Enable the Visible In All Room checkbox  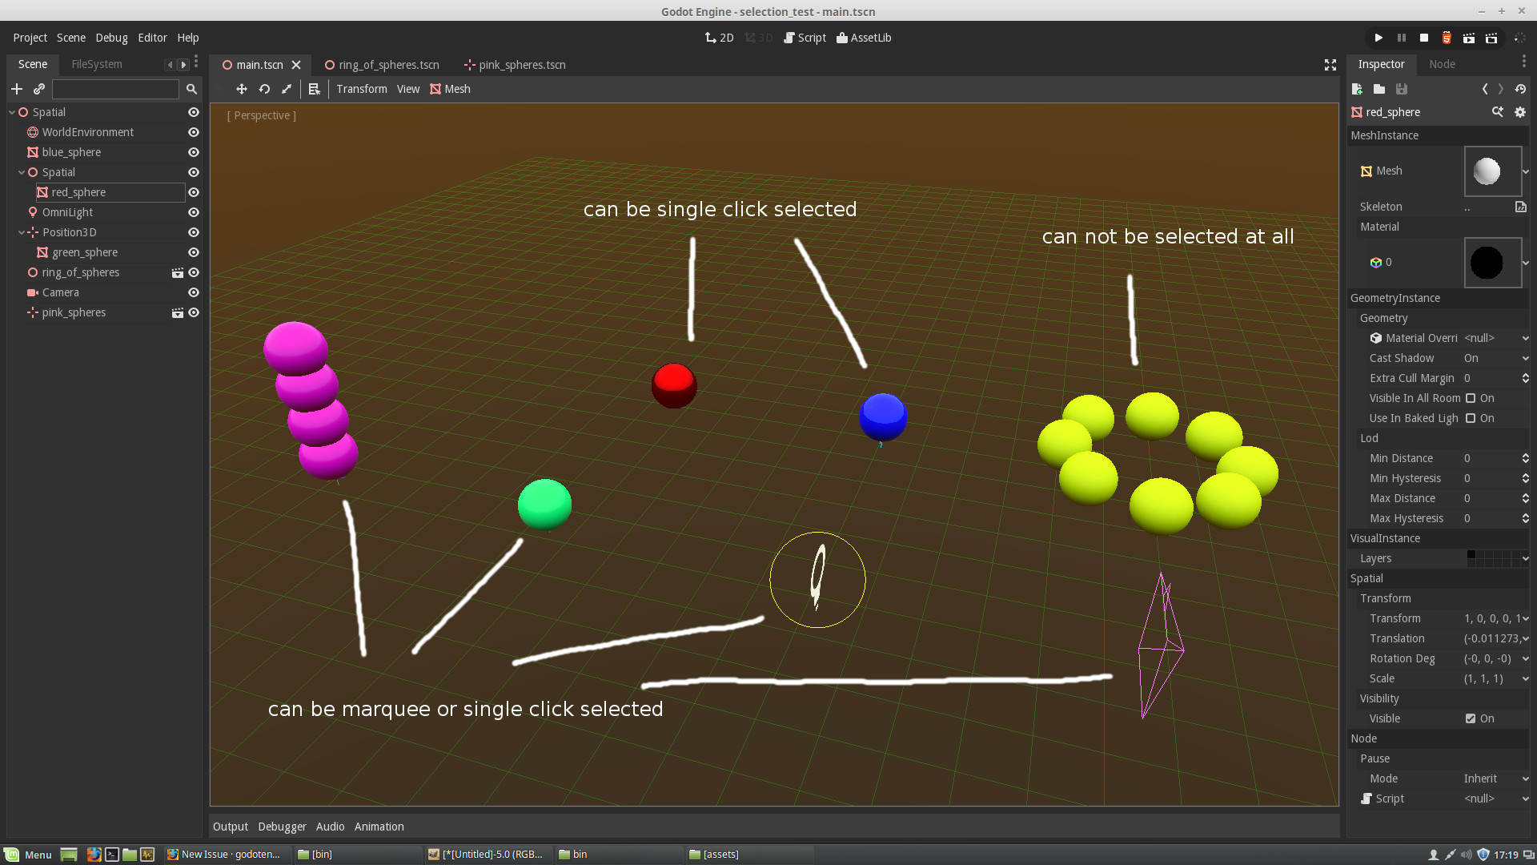(1471, 398)
